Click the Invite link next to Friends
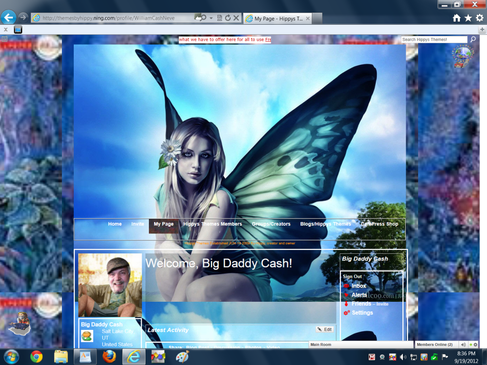Screen dimensions: 487x365 pos(382,304)
